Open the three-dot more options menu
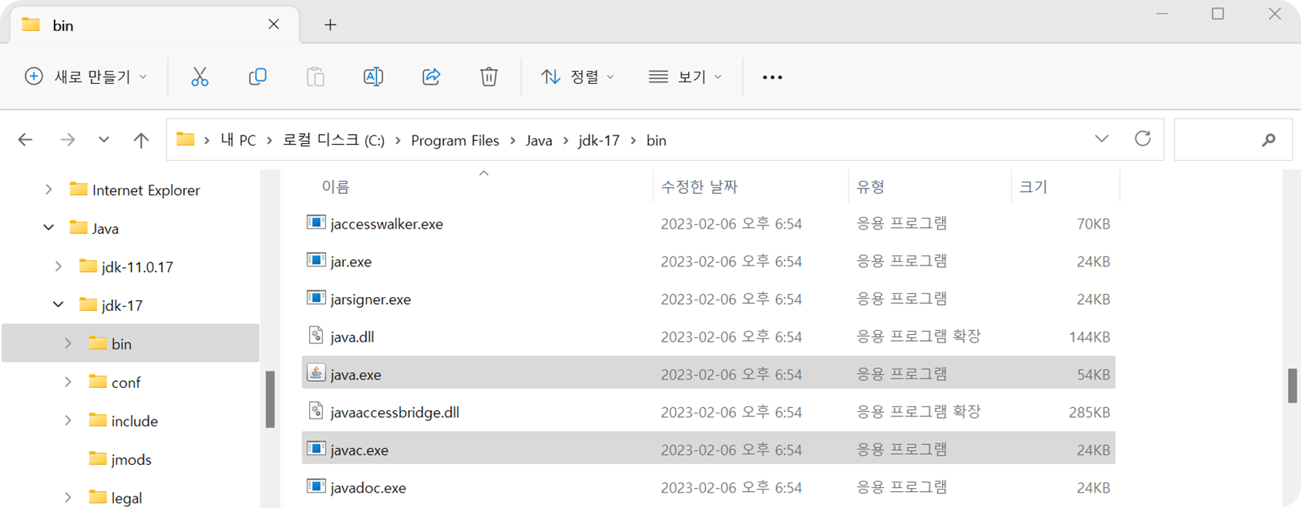 [x=772, y=77]
